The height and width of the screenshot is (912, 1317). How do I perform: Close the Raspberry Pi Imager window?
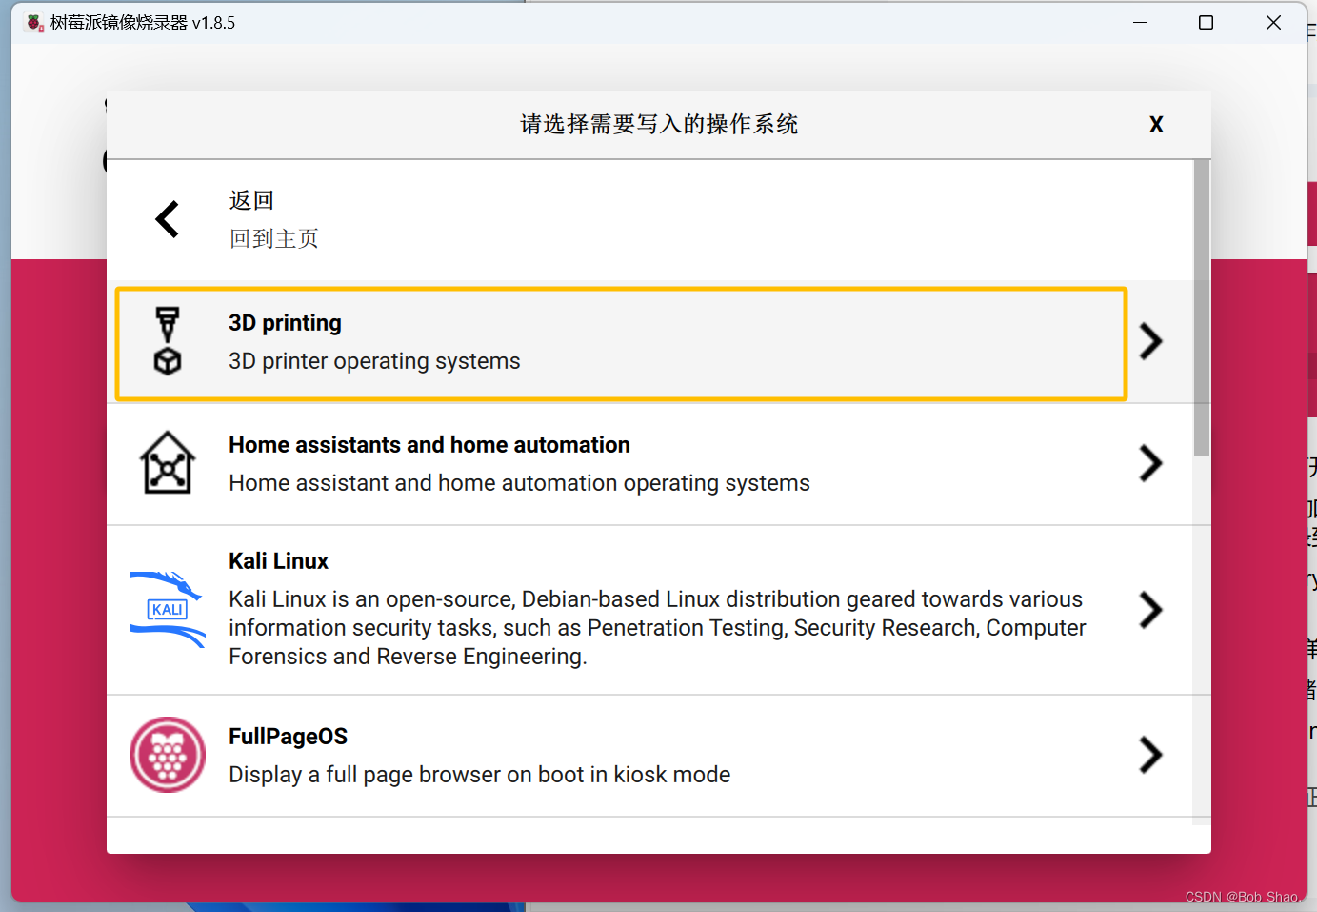click(1273, 22)
